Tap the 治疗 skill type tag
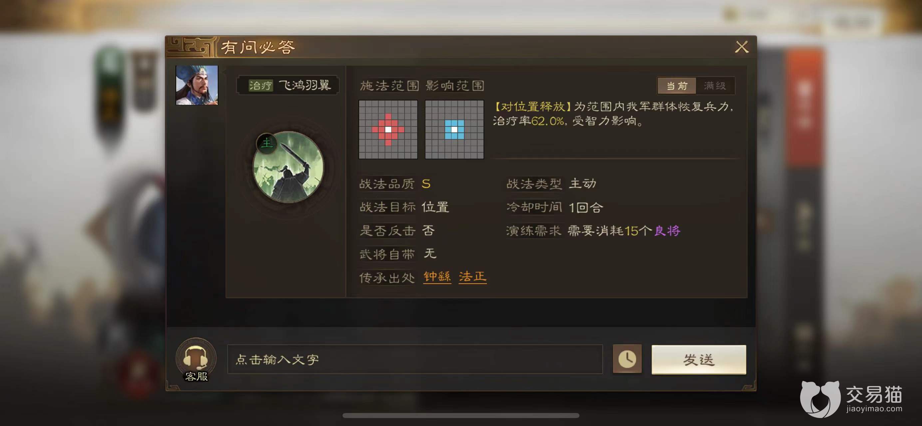922x426 pixels. (x=261, y=86)
